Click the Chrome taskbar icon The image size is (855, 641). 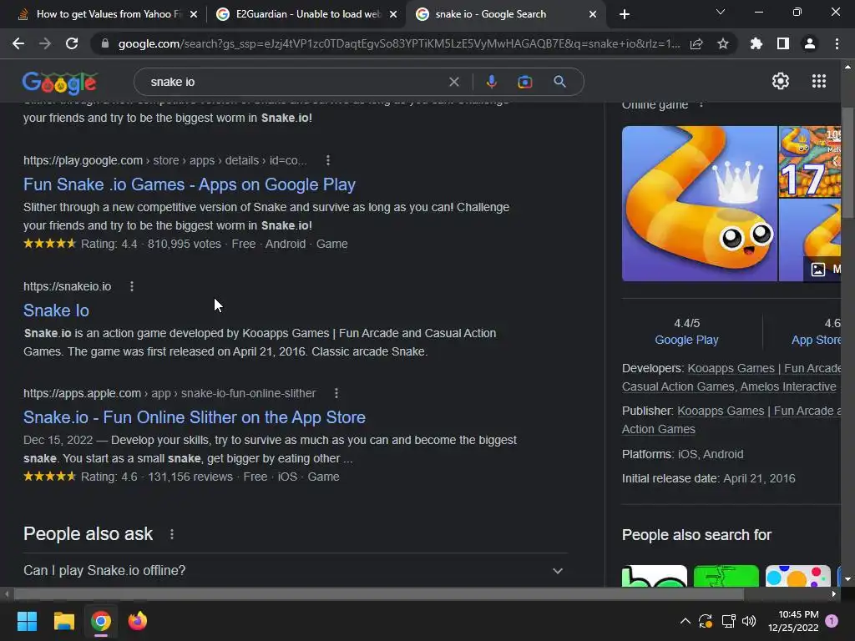pos(101,621)
